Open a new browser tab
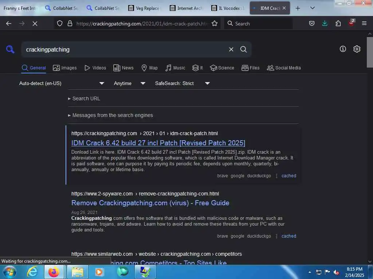Screen dimensions: 373x279 [298, 8]
